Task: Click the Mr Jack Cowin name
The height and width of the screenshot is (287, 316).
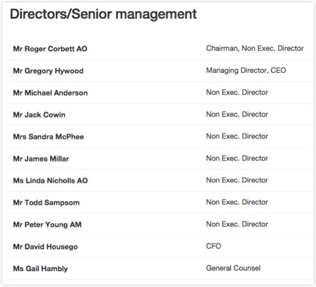Action: pos(39,115)
